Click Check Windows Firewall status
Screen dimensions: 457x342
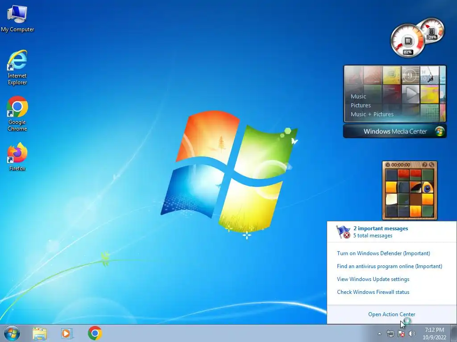click(373, 292)
